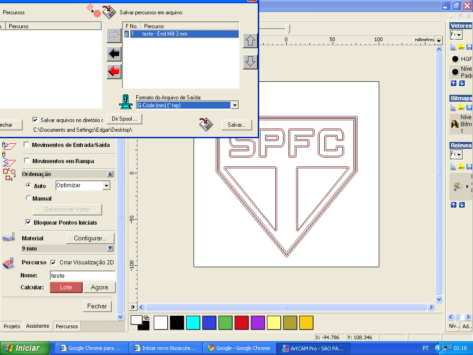Collapse the Ordenação section
The height and width of the screenshot is (355, 473).
click(x=110, y=174)
